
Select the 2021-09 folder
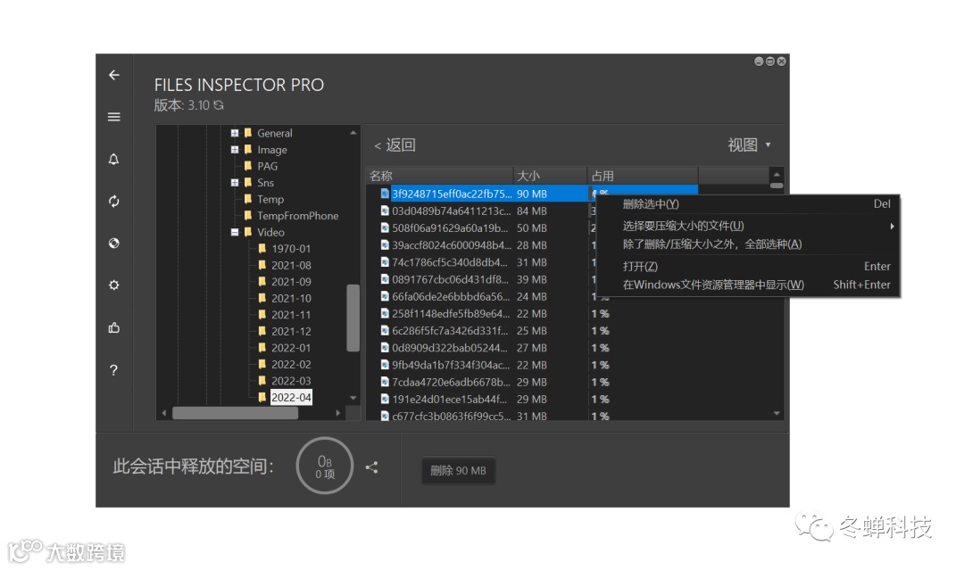click(x=291, y=282)
